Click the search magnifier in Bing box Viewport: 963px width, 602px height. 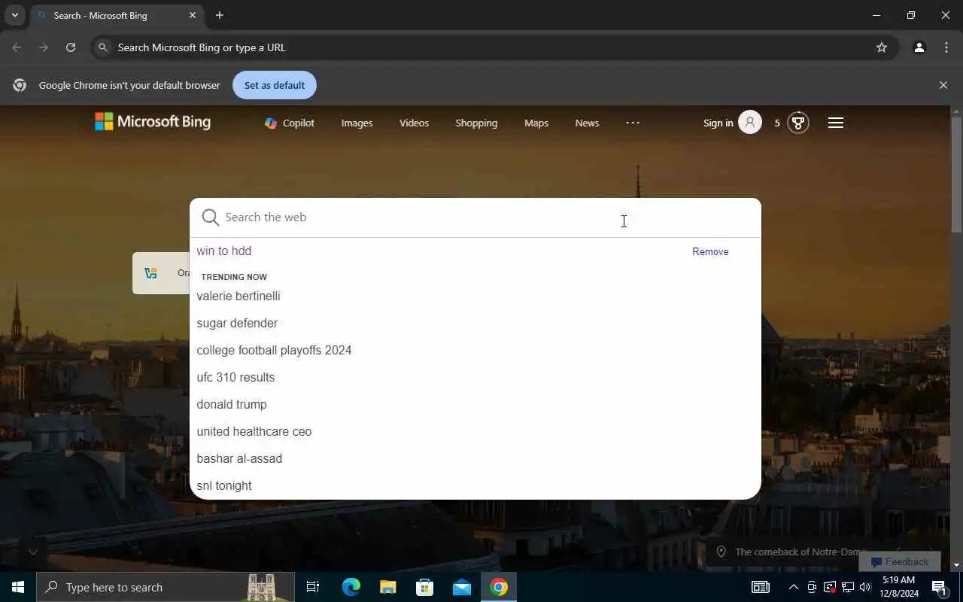[211, 217]
